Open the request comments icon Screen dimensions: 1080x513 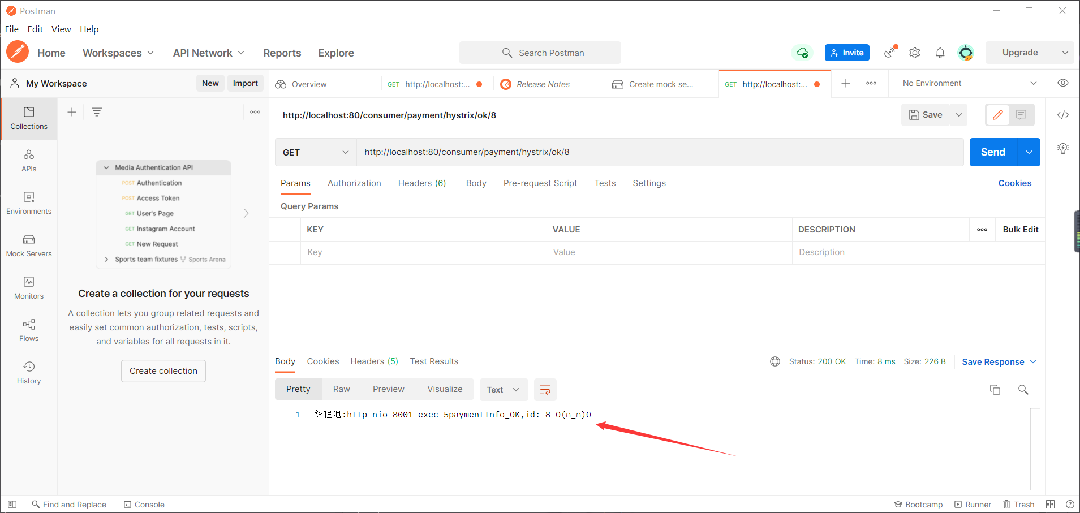[1021, 115]
